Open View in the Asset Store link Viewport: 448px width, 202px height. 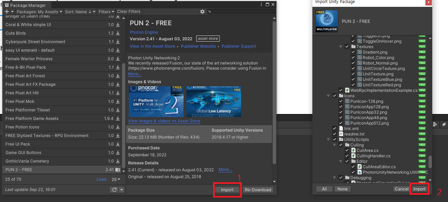152,46
